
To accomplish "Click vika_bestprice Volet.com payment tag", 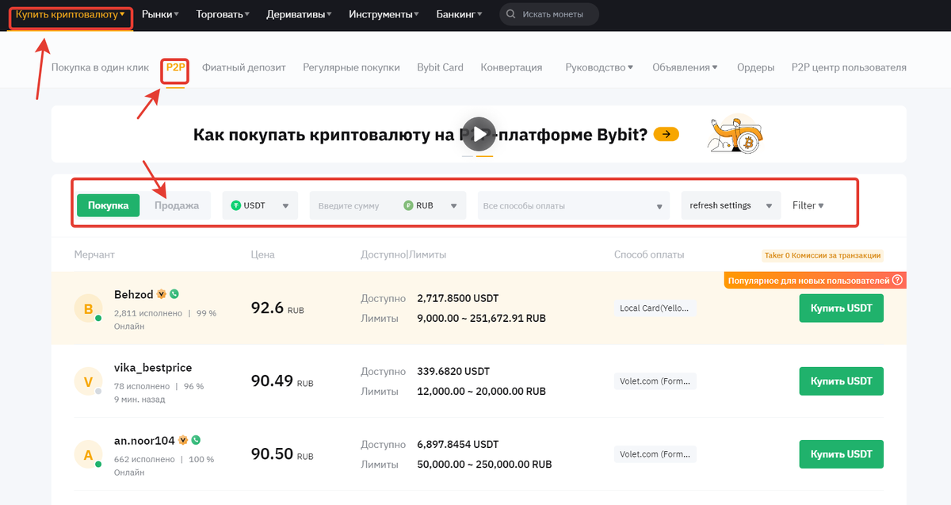I will pos(655,381).
